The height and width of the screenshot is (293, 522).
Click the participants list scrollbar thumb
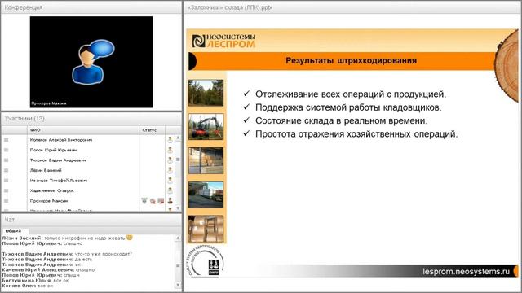pyautogui.click(x=178, y=160)
